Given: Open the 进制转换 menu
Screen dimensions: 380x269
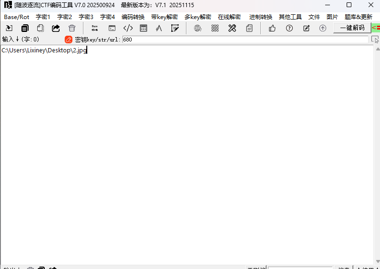Looking at the screenshot, I should 261,17.
